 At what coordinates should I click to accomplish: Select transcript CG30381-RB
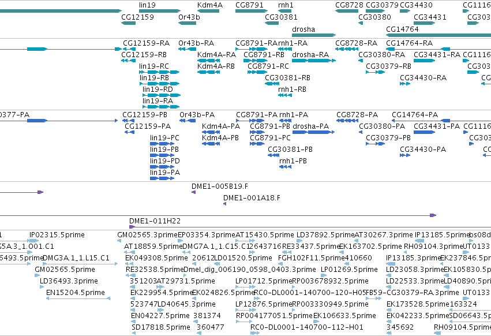(287, 78)
